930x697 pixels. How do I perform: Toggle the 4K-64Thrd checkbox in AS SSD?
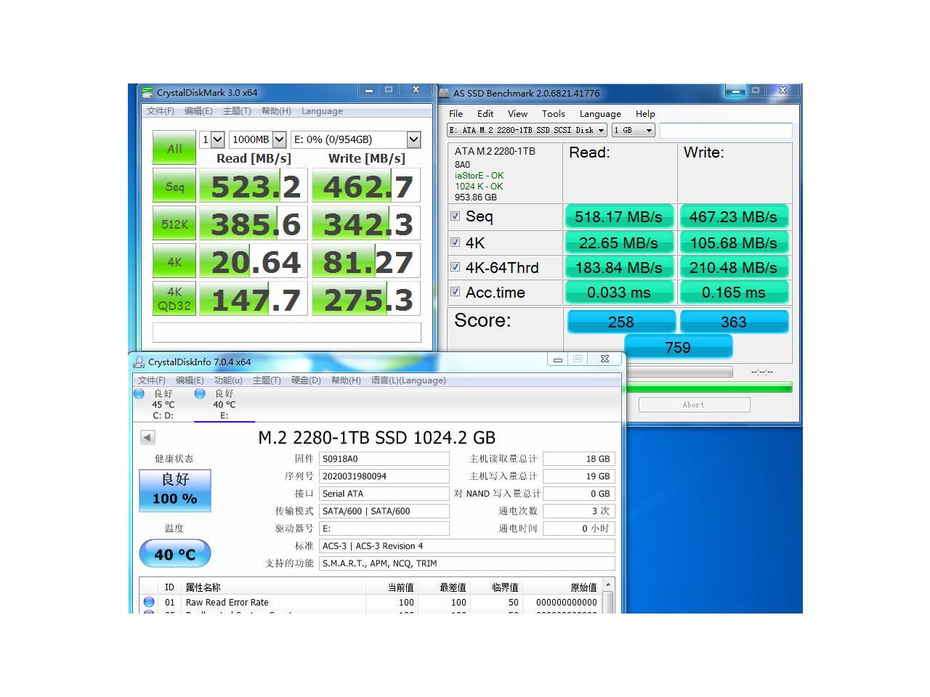click(x=456, y=267)
